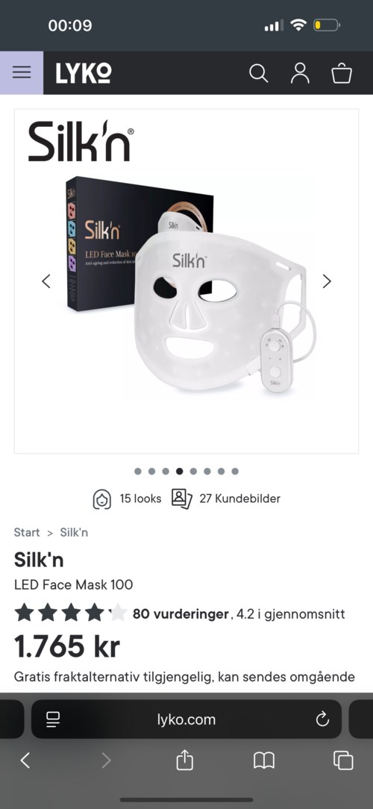Image resolution: width=373 pixels, height=809 pixels.
Task: Select the last carousel dot
Action: pos(235,471)
